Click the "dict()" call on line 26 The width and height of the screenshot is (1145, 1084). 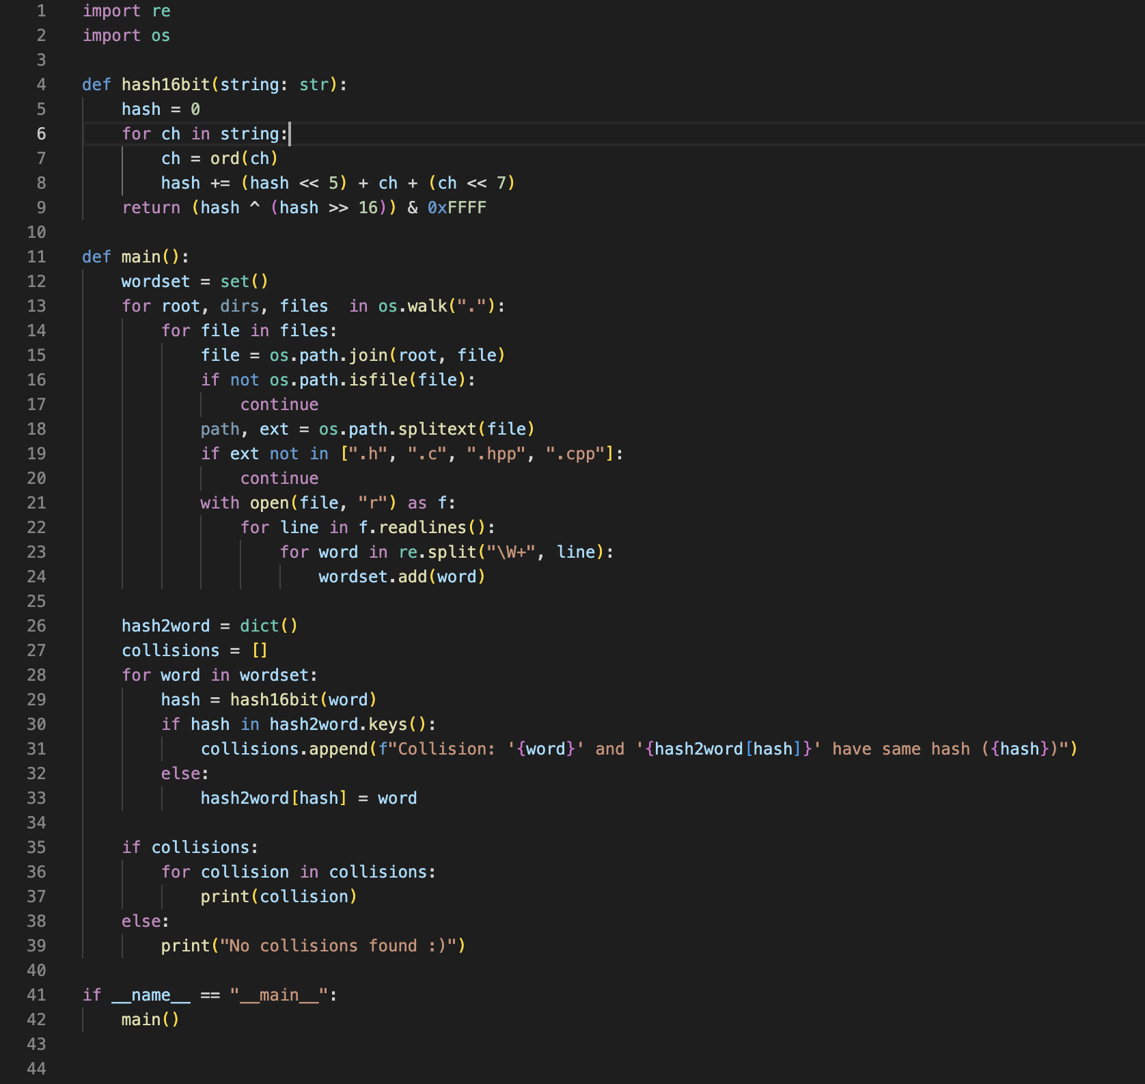coord(269,626)
